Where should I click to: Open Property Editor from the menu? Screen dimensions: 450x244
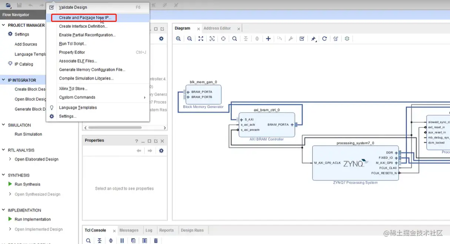point(98,52)
